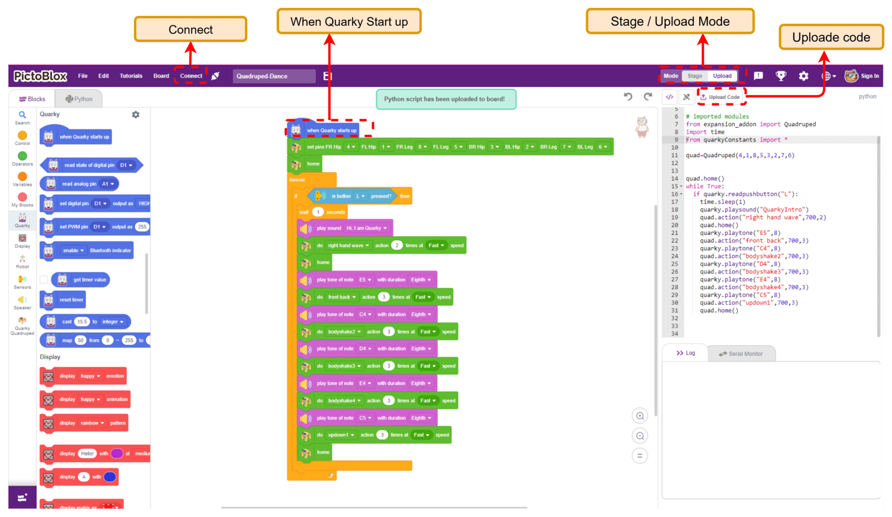Viewport: 892px width, 517px height.
Task: Click the Upload Code button
Action: tap(720, 97)
